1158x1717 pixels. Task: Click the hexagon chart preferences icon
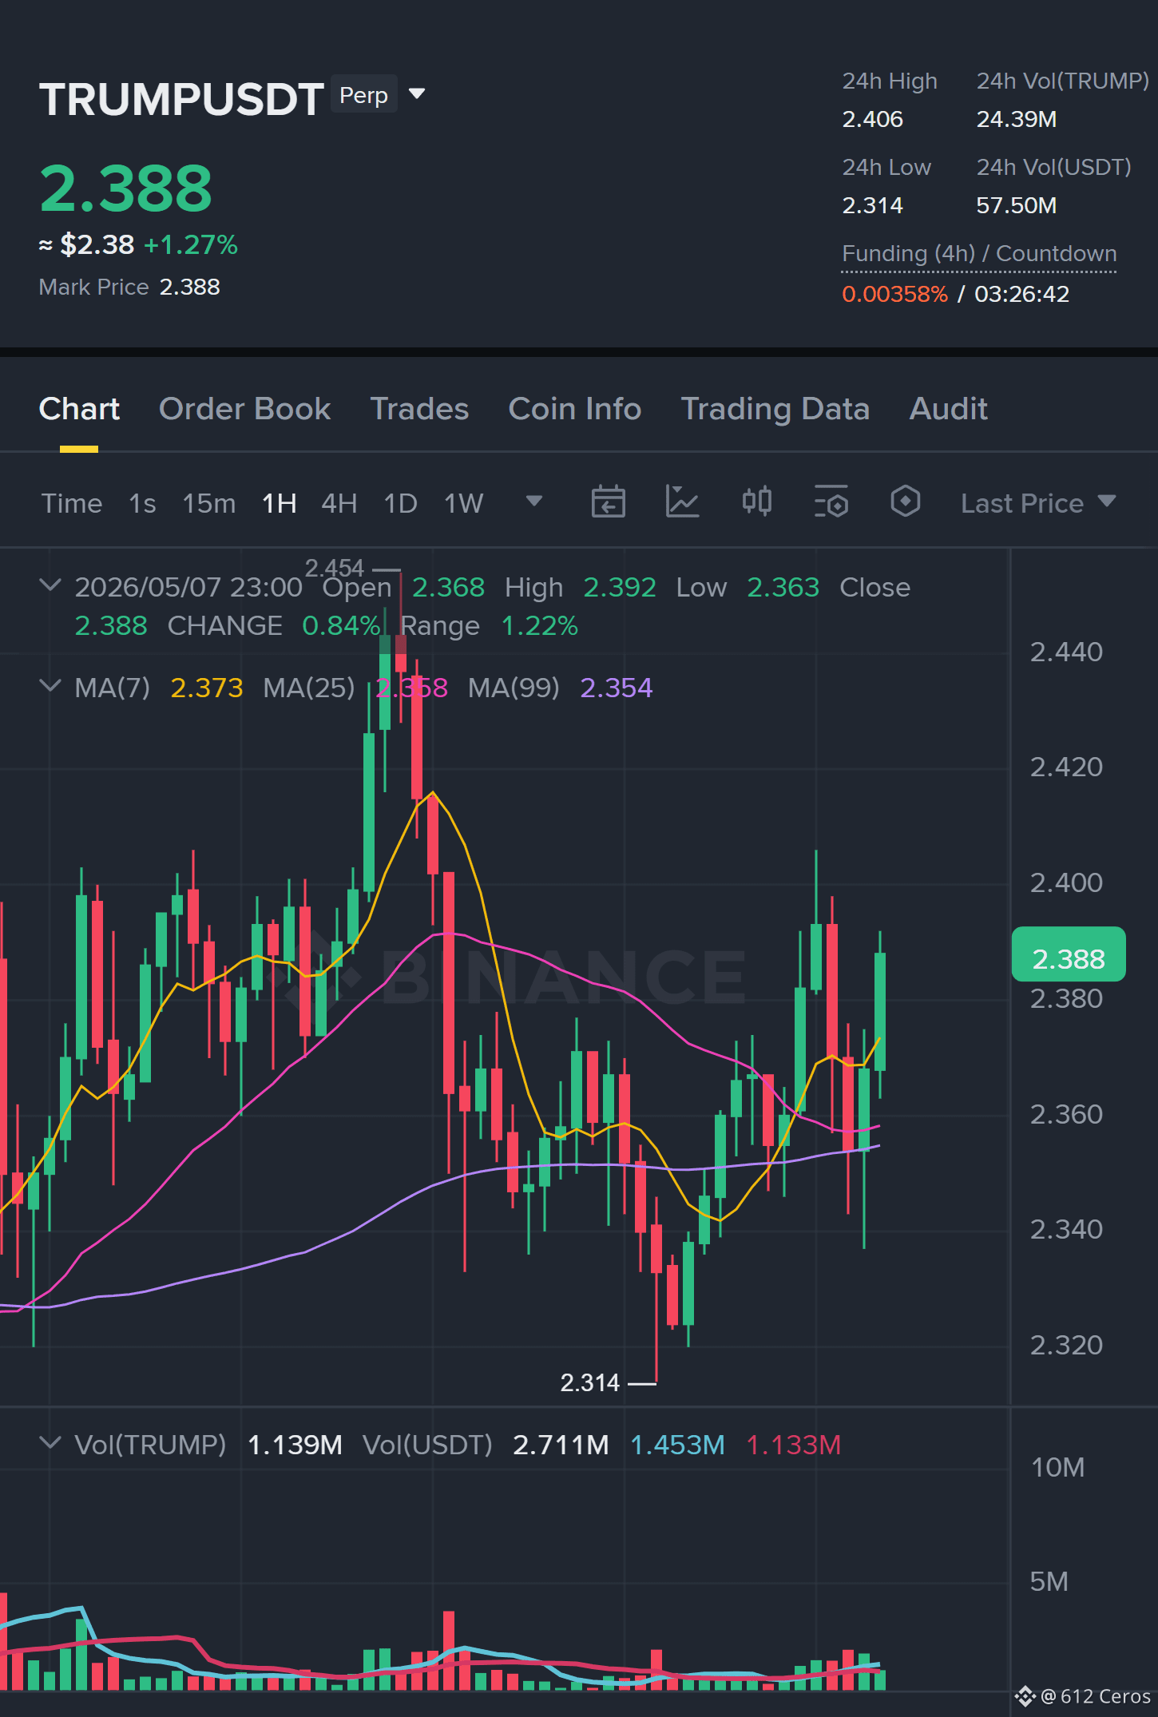(x=905, y=502)
